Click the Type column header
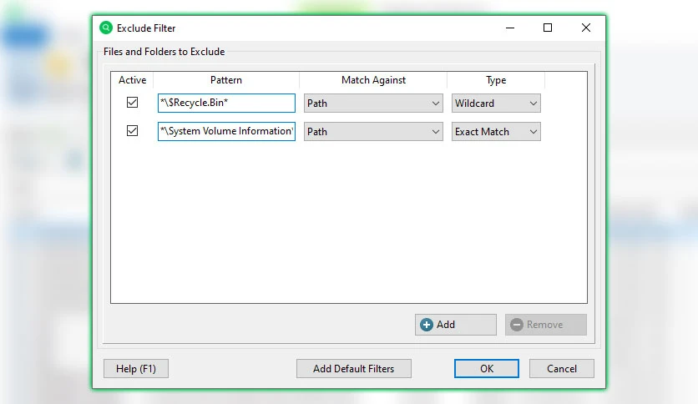Screen dimensions: 698x404 [x=496, y=80]
